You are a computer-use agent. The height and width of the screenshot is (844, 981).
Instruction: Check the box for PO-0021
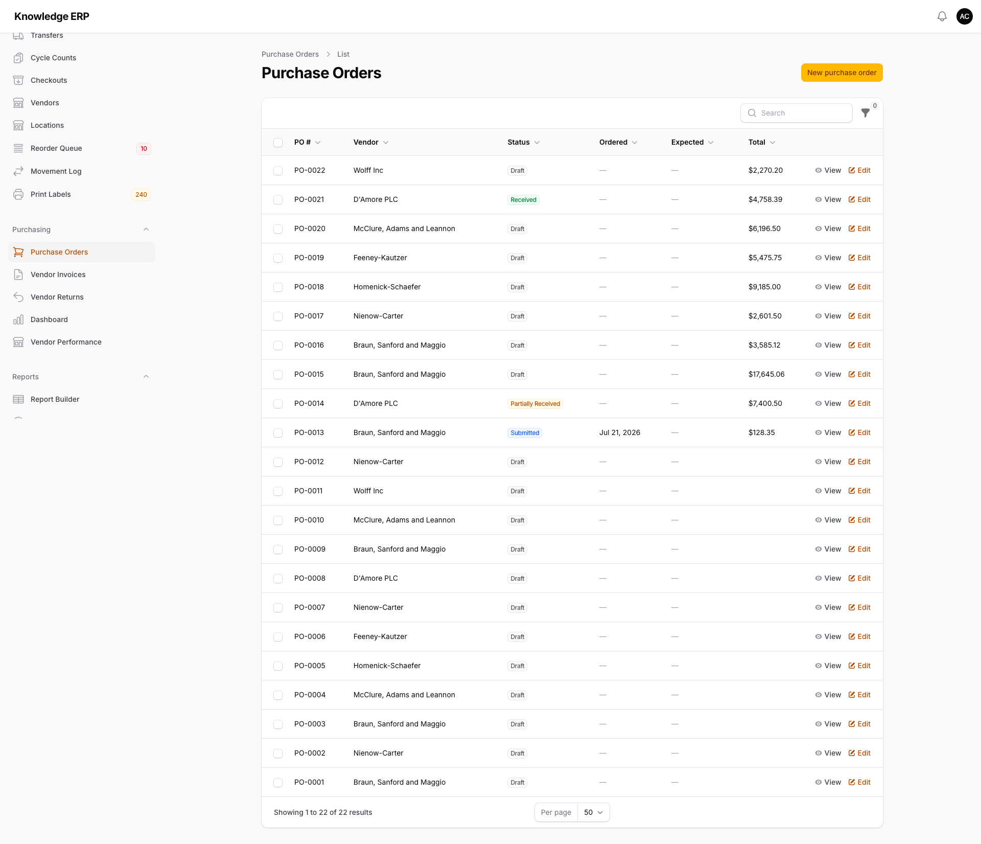pyautogui.click(x=278, y=200)
